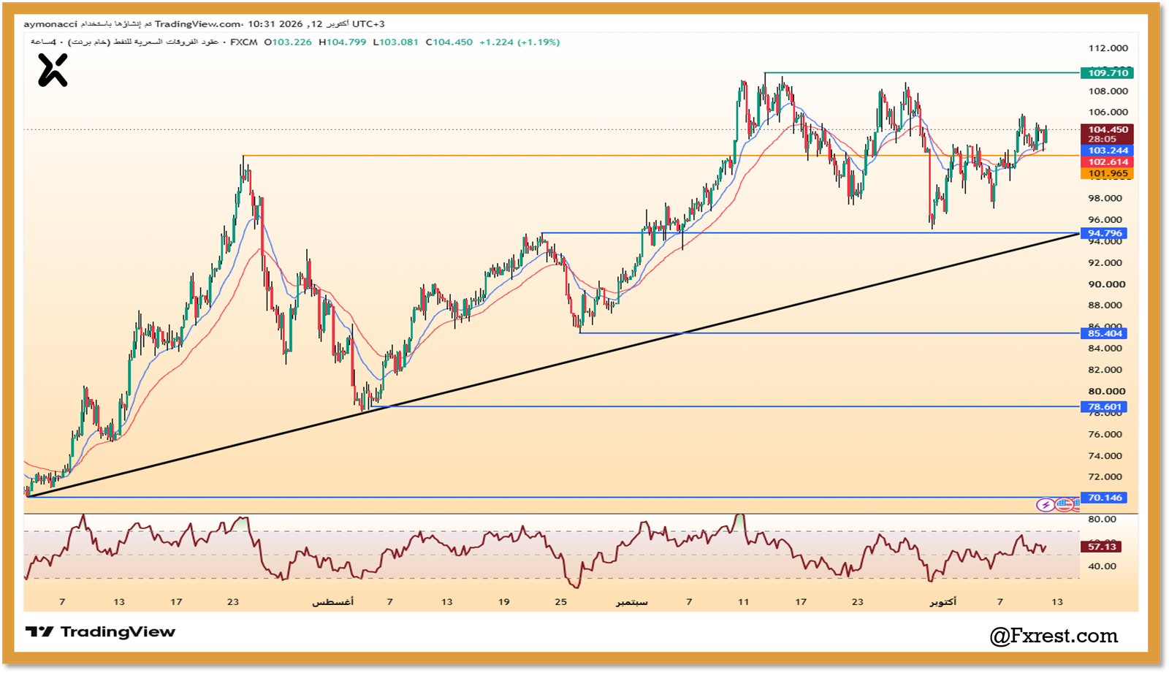Select the green 109.710 resistance price label

pos(1107,73)
